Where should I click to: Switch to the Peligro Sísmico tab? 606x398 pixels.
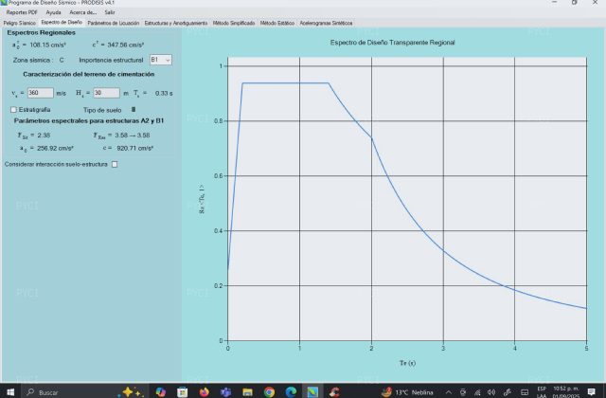point(19,23)
